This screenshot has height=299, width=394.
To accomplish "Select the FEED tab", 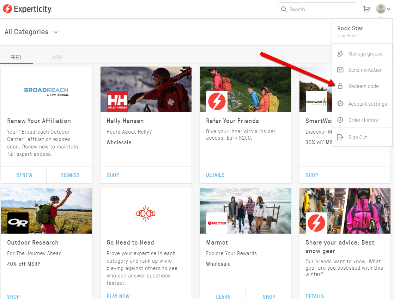I will tap(16, 58).
